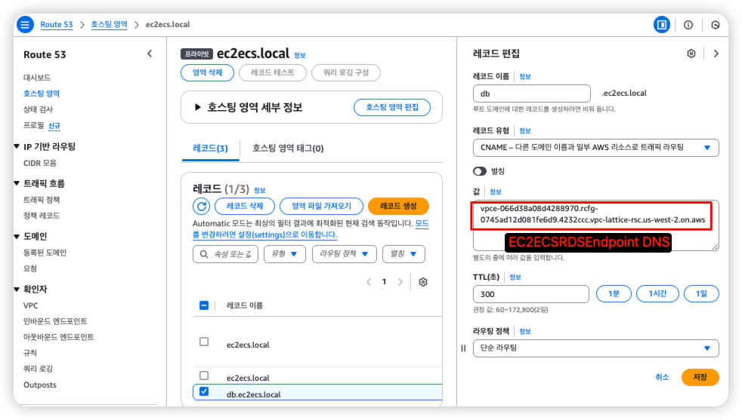Image resolution: width=742 pixels, height=420 pixels.
Task: Open 상태 검사 in the sidebar
Action: tap(38, 109)
